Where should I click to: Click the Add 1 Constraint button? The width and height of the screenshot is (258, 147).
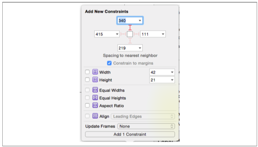[x=130, y=134]
